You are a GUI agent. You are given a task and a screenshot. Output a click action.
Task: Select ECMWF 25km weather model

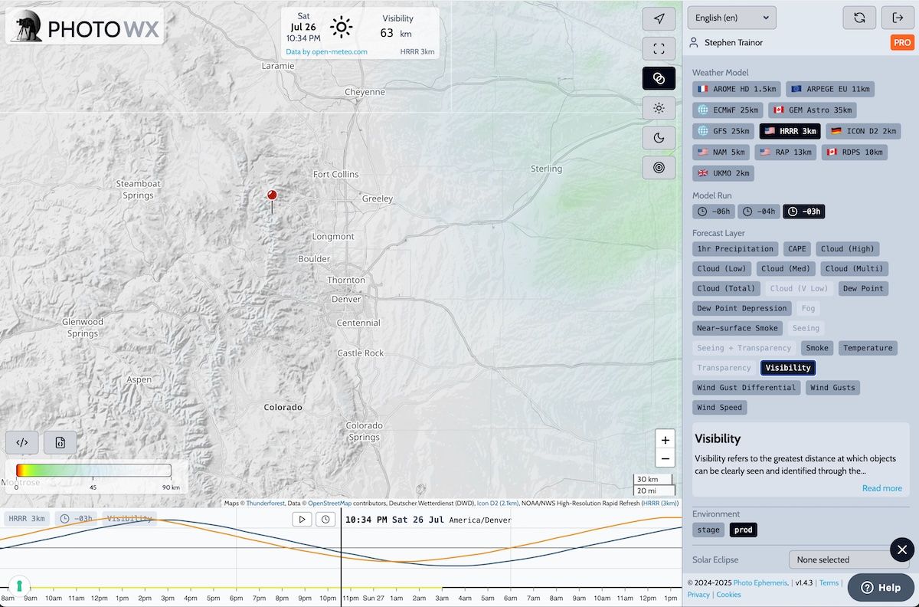pos(728,110)
